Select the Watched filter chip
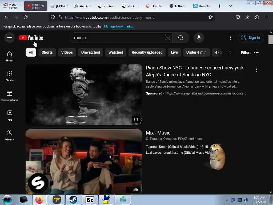 click(116, 52)
